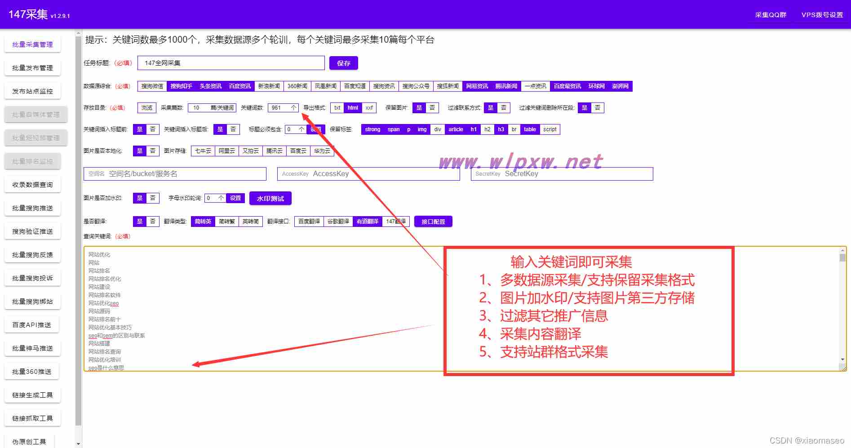
Task: Click the 关键词数 field showing 961
Action: (x=283, y=108)
